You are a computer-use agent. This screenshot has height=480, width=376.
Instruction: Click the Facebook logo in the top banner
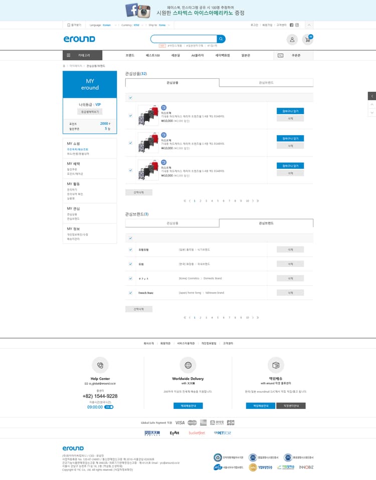point(132,10)
